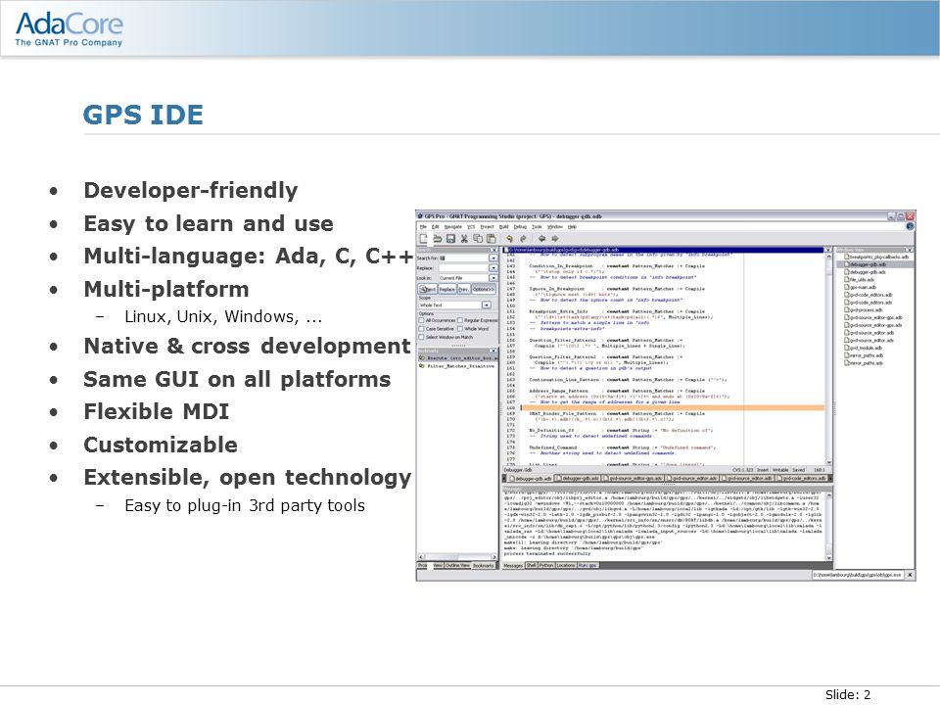This screenshot has width=940, height=705.
Task: Switch to the Locations tab
Action: pyautogui.click(x=566, y=565)
